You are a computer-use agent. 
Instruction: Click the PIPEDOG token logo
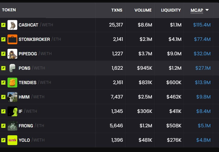tap(12, 54)
